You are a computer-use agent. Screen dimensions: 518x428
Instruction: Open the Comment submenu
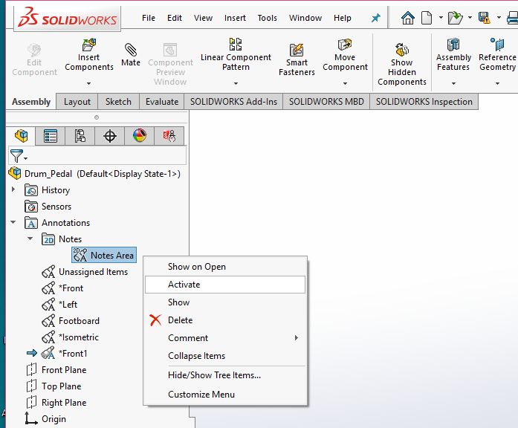pos(225,338)
